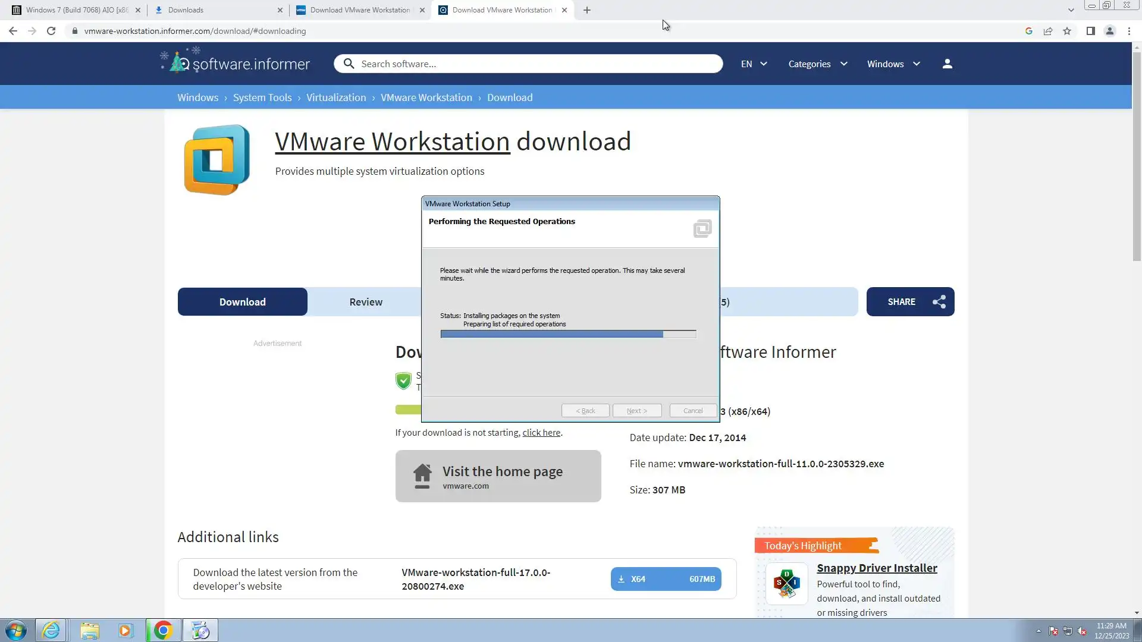Click the installation progress bar
This screenshot has width=1142, height=642.
pos(567,335)
